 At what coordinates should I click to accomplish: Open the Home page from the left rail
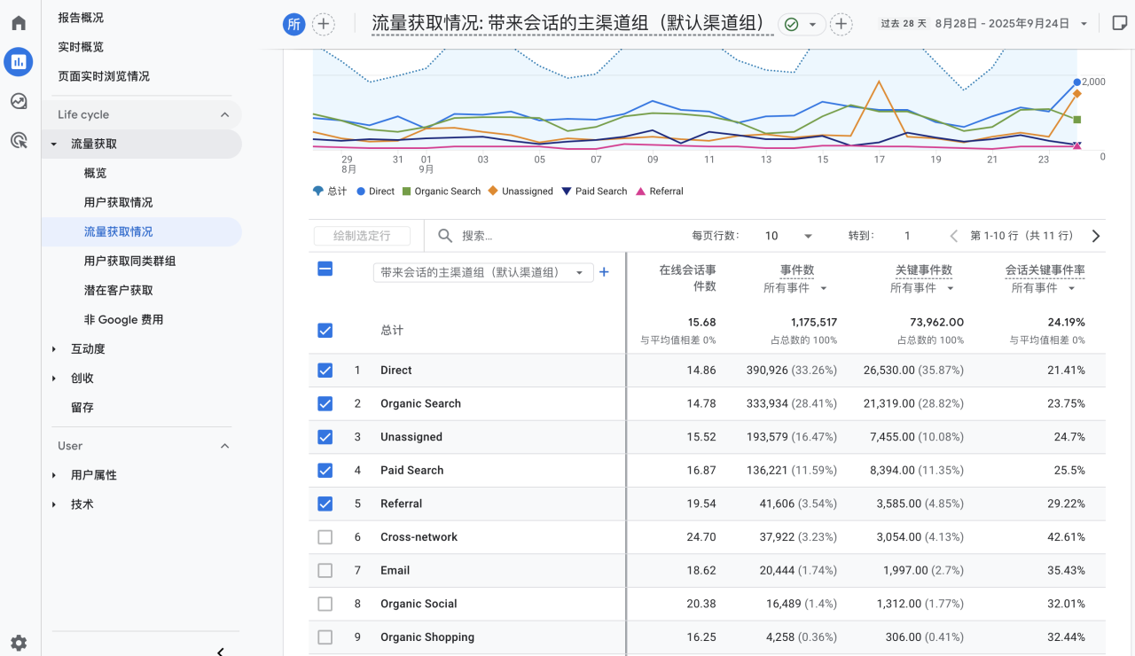(x=18, y=23)
